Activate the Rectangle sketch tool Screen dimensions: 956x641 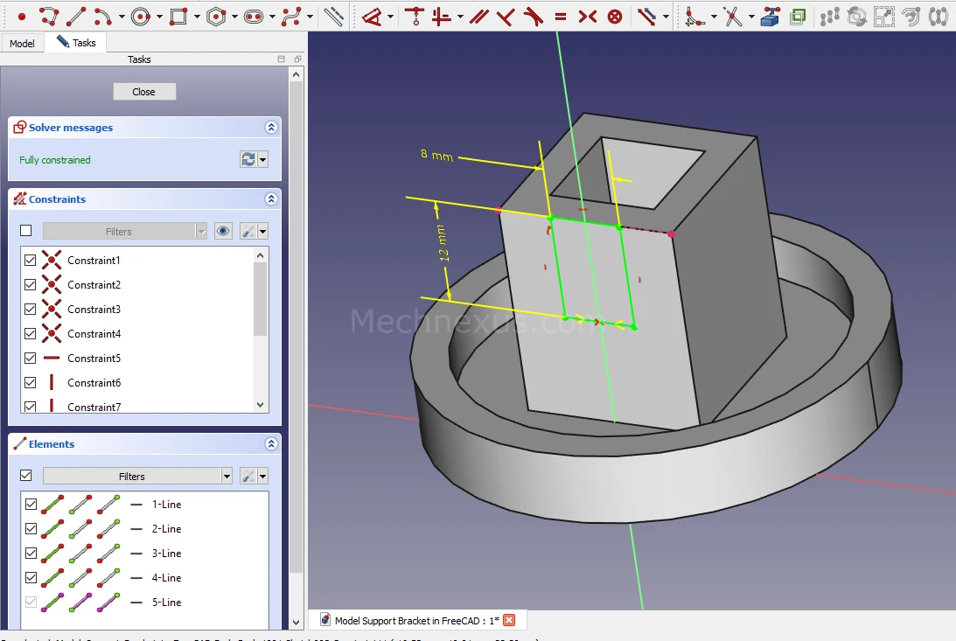click(178, 16)
